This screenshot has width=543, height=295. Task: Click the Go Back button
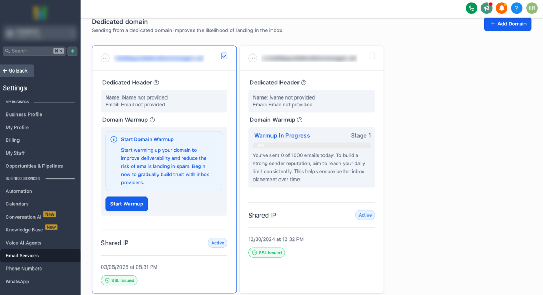tap(17, 70)
